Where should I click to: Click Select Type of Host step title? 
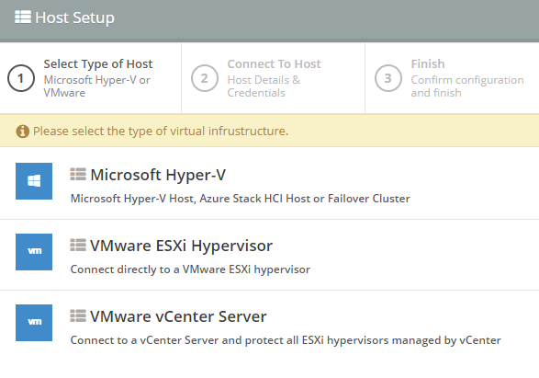(98, 64)
